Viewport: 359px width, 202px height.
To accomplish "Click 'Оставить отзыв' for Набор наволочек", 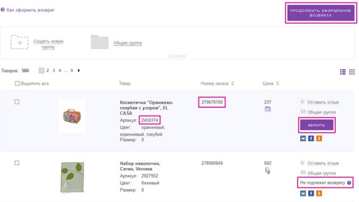I will [x=323, y=163].
